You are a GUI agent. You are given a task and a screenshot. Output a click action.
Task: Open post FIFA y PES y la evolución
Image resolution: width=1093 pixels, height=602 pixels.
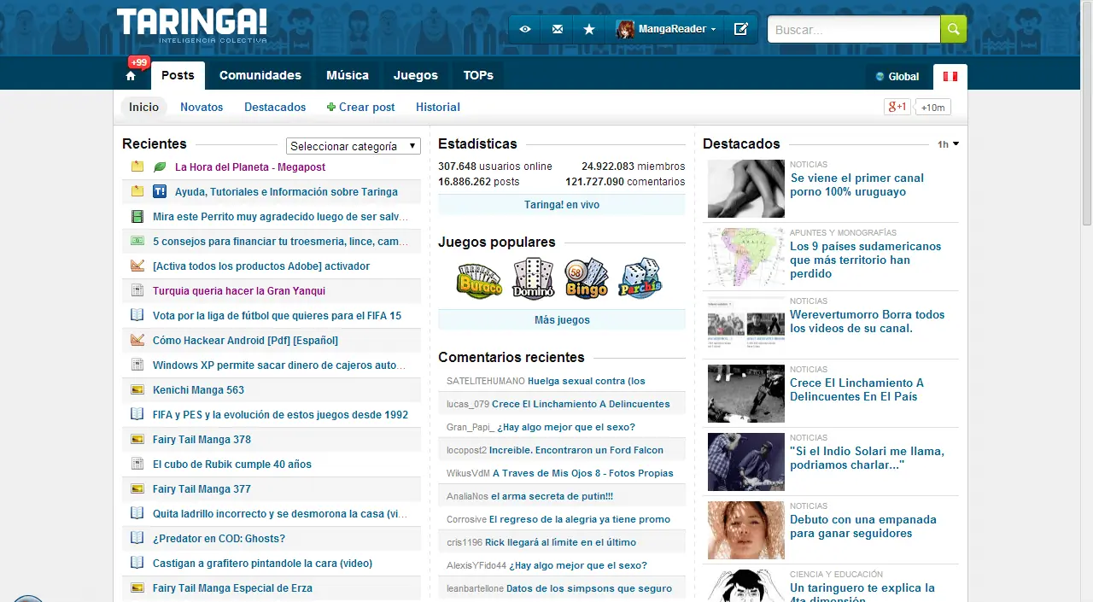pos(280,415)
